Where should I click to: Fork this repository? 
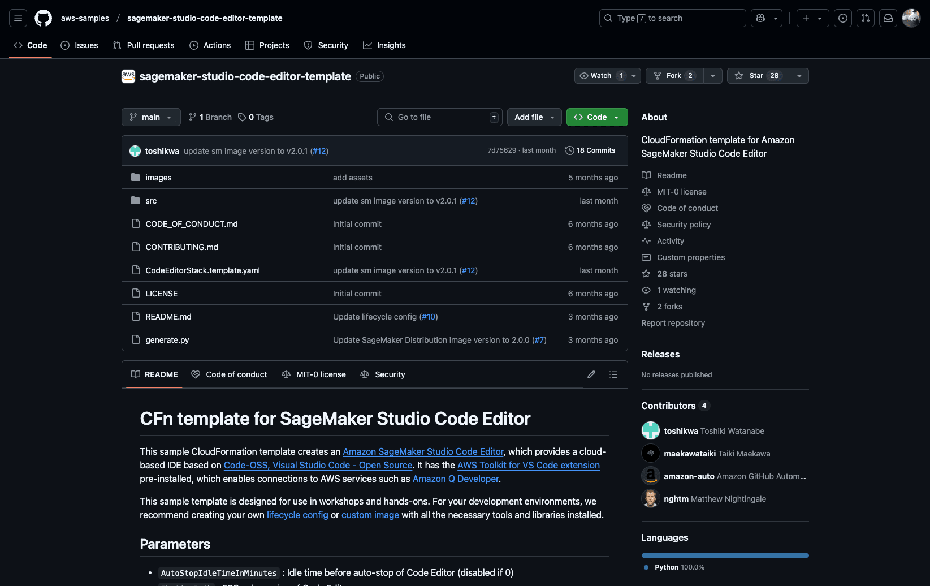click(674, 76)
